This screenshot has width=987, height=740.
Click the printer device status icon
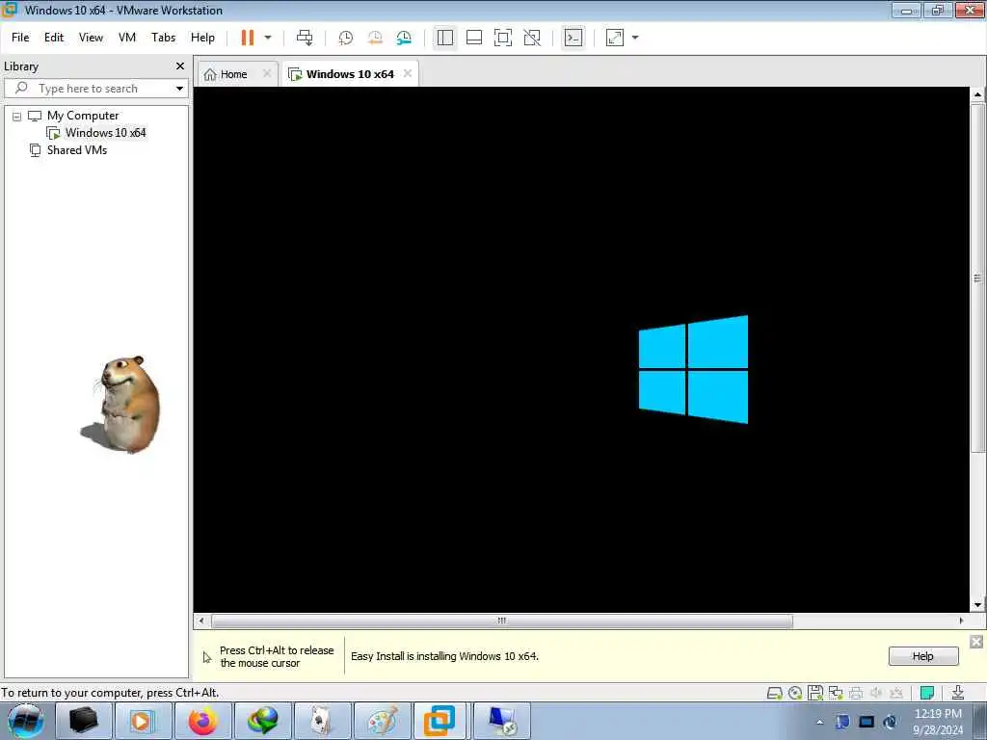click(856, 694)
